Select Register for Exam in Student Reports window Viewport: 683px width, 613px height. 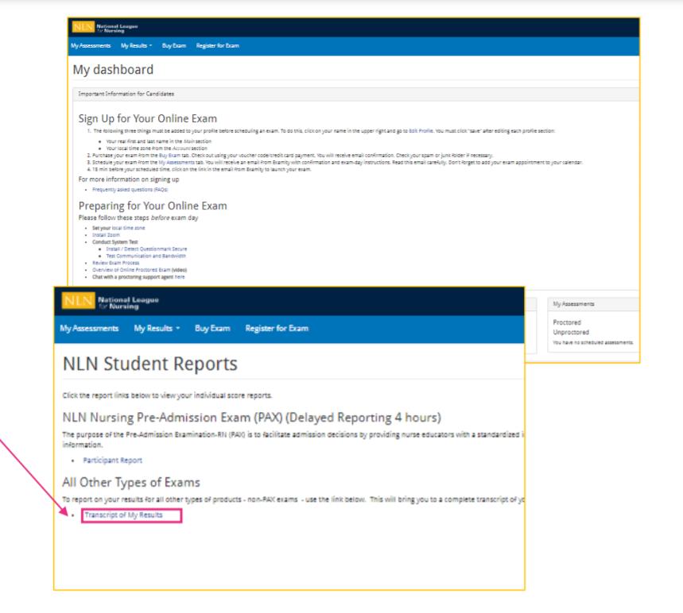point(277,329)
